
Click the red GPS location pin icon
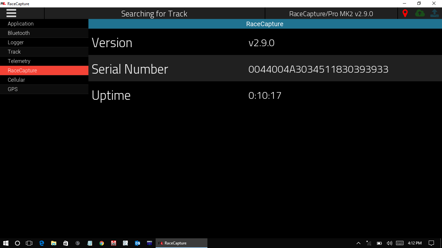click(405, 13)
